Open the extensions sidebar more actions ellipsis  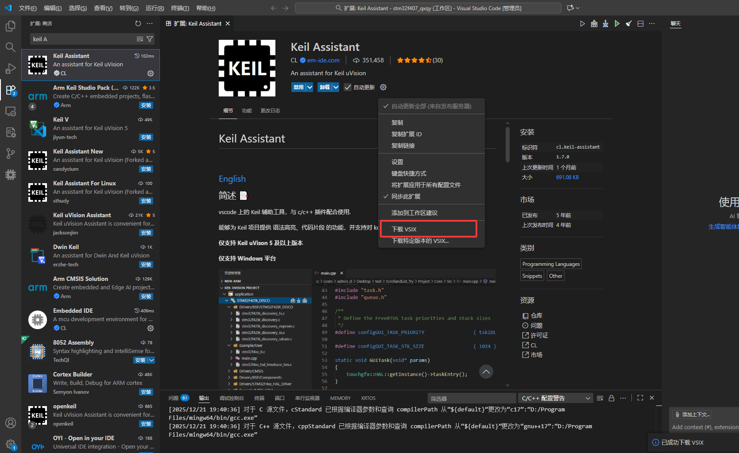coord(150,23)
